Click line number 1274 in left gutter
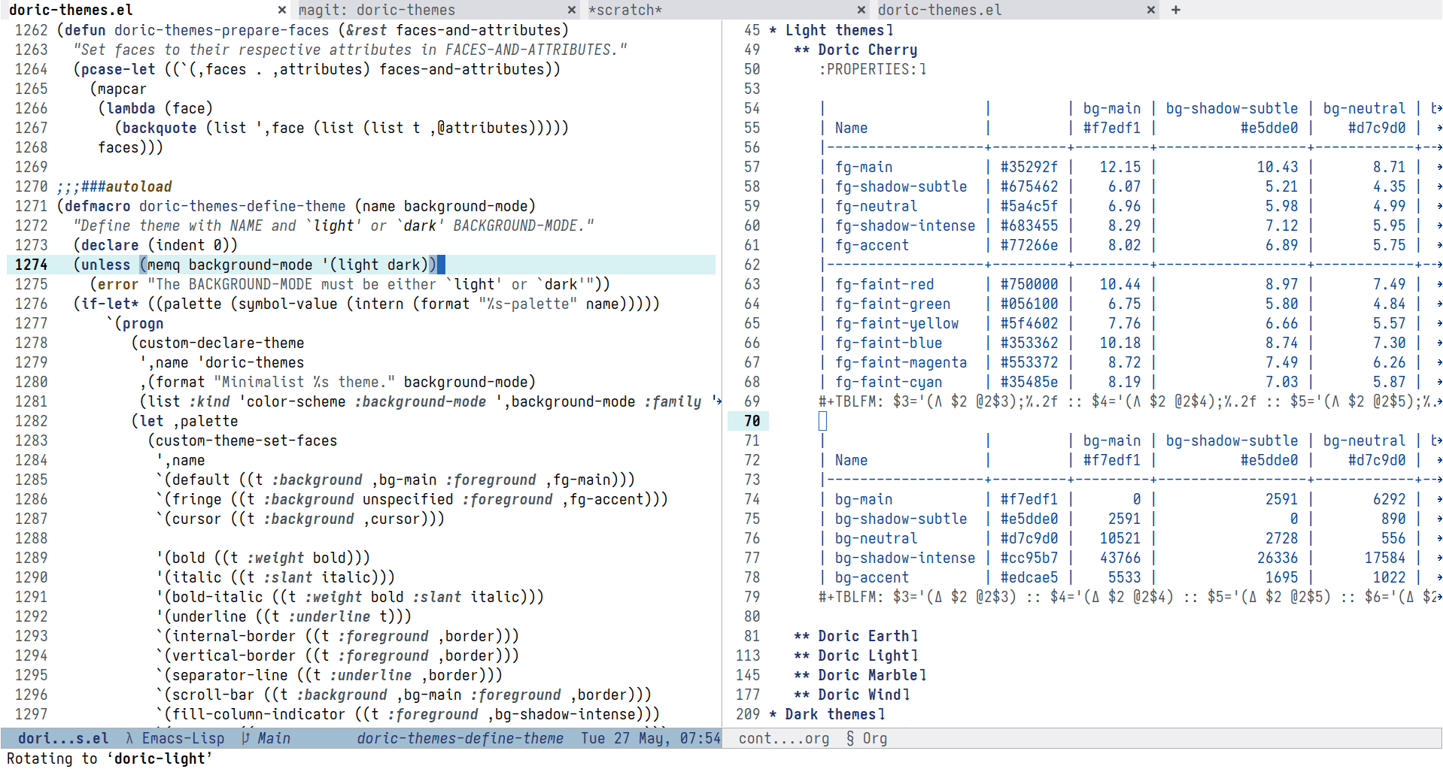This screenshot has height=769, width=1443. click(x=31, y=265)
